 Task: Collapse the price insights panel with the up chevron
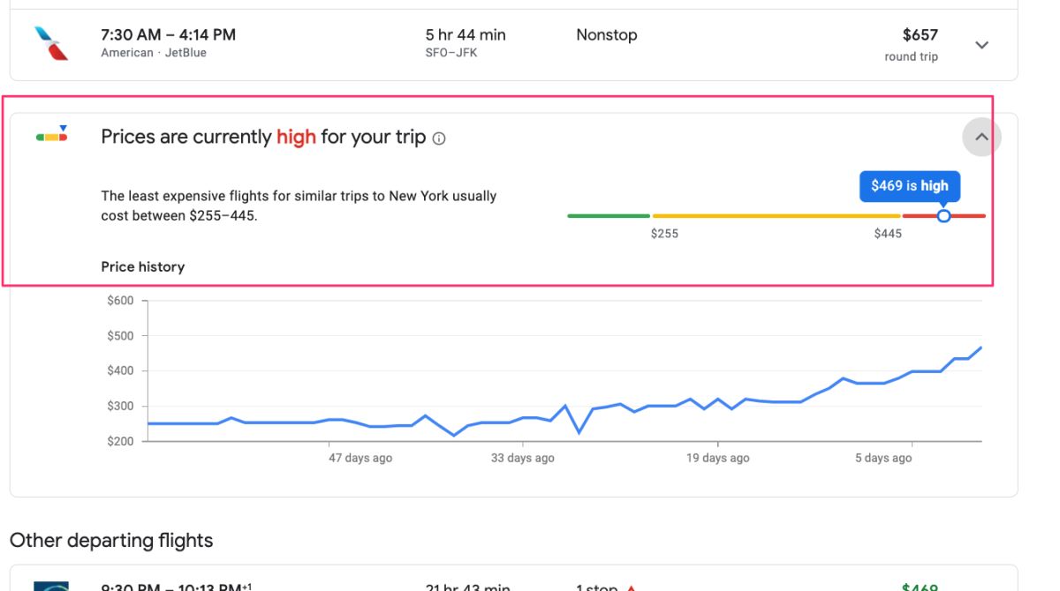[x=981, y=137]
